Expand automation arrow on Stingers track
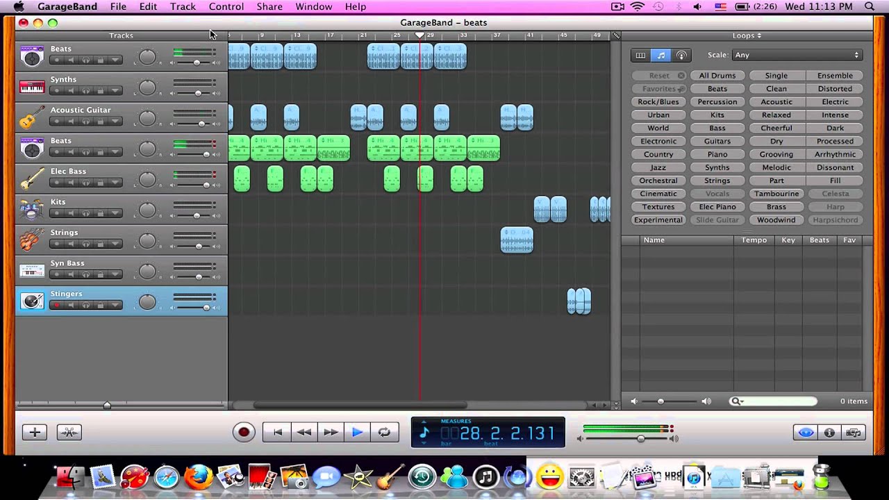889x500 pixels. (115, 305)
